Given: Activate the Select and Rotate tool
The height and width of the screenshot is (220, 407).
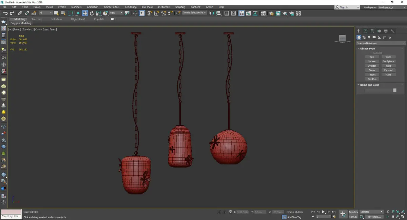Looking at the screenshot, I should (x=92, y=13).
